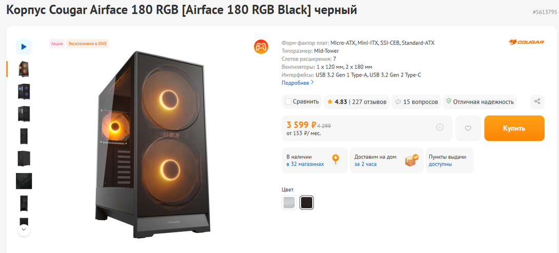Open the 4.83 star rating reviews

356,102
